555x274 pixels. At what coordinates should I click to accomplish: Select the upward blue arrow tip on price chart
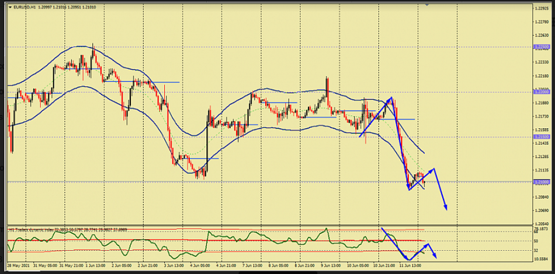[433, 170]
